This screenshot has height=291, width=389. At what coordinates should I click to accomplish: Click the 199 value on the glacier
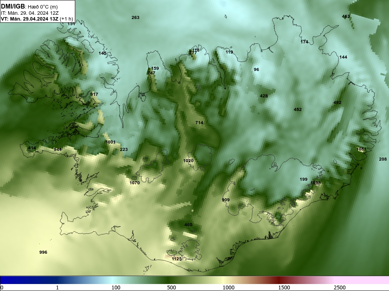click(x=303, y=179)
